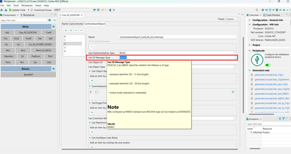291x154 pixels.
Task: Select the Peripherals tool cactus icon
Action: pos(270,10)
